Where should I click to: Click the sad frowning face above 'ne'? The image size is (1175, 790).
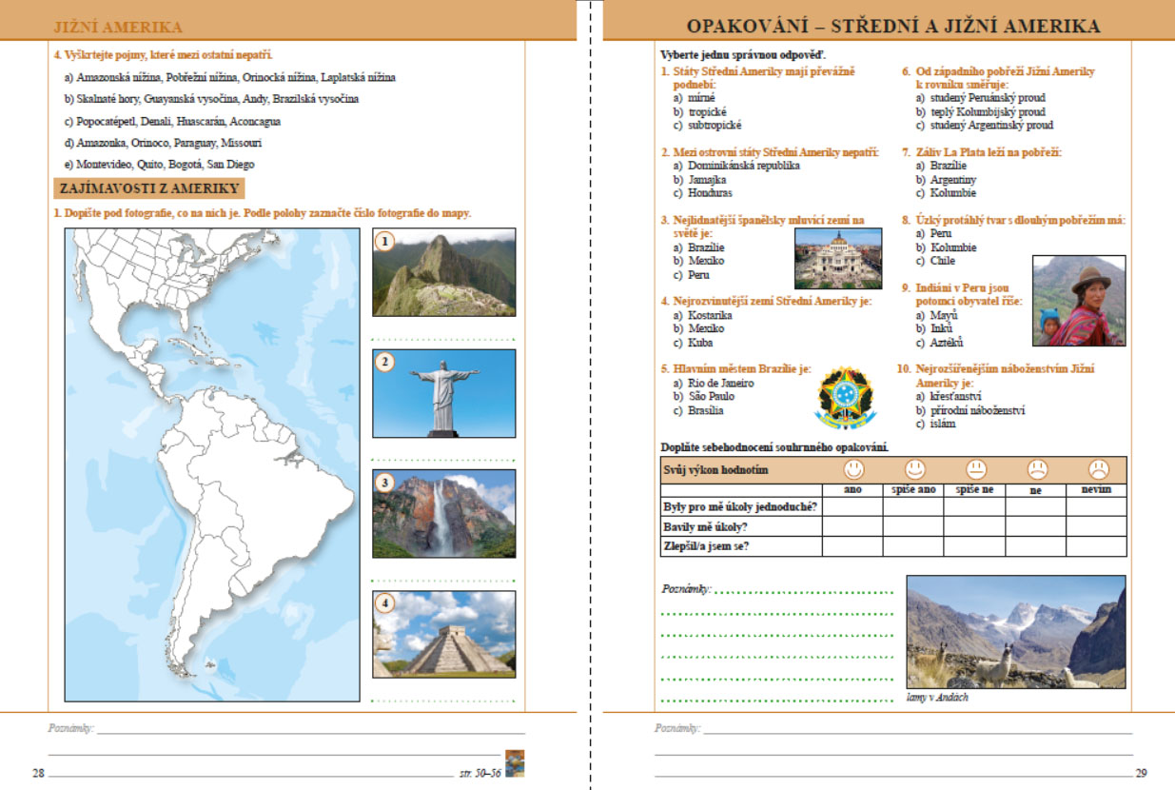1037,469
